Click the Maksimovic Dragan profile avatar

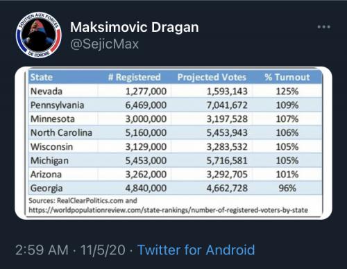39,35
